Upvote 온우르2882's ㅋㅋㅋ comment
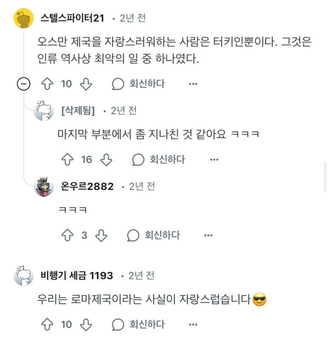This screenshot has height=347, width=329. (67, 235)
